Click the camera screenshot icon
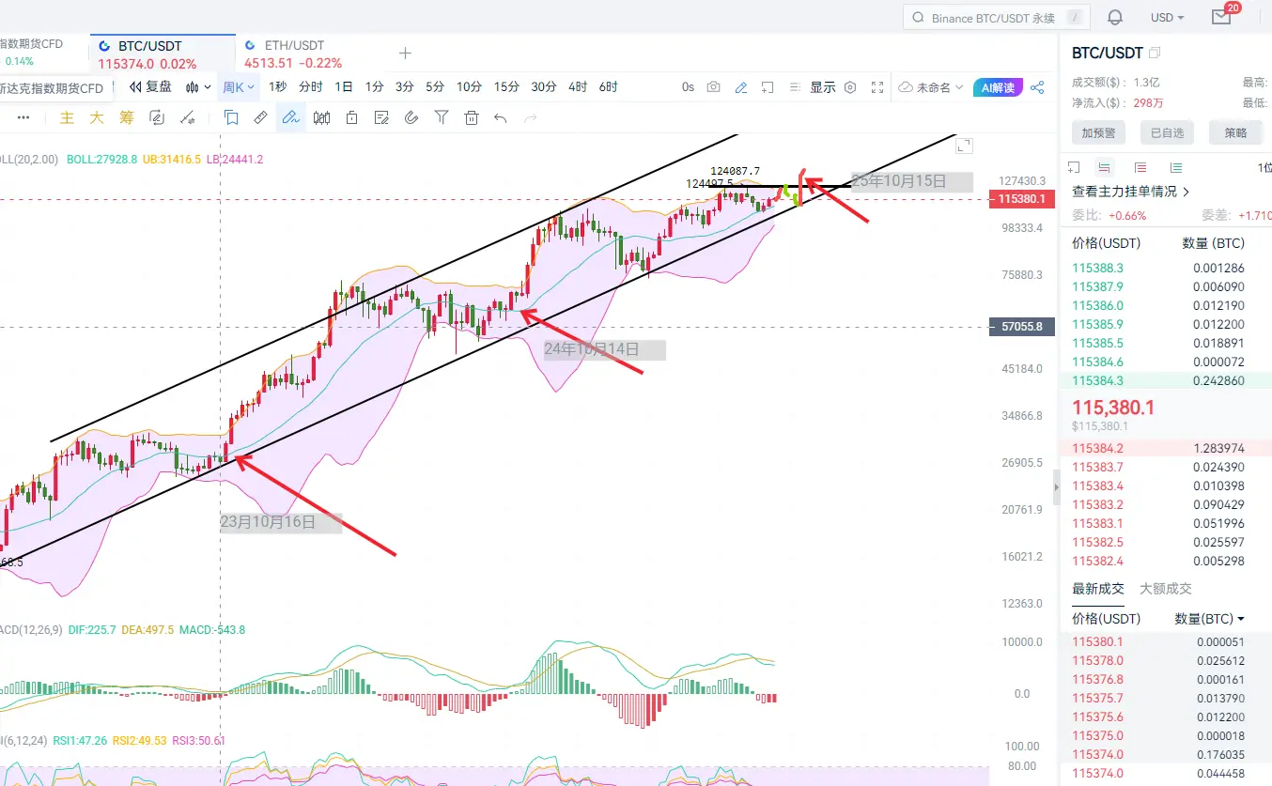The width and height of the screenshot is (1272, 786). pos(714,87)
